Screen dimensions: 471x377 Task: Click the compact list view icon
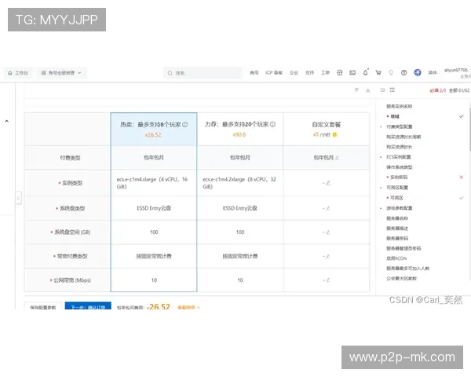pyautogui.click(x=382, y=90)
